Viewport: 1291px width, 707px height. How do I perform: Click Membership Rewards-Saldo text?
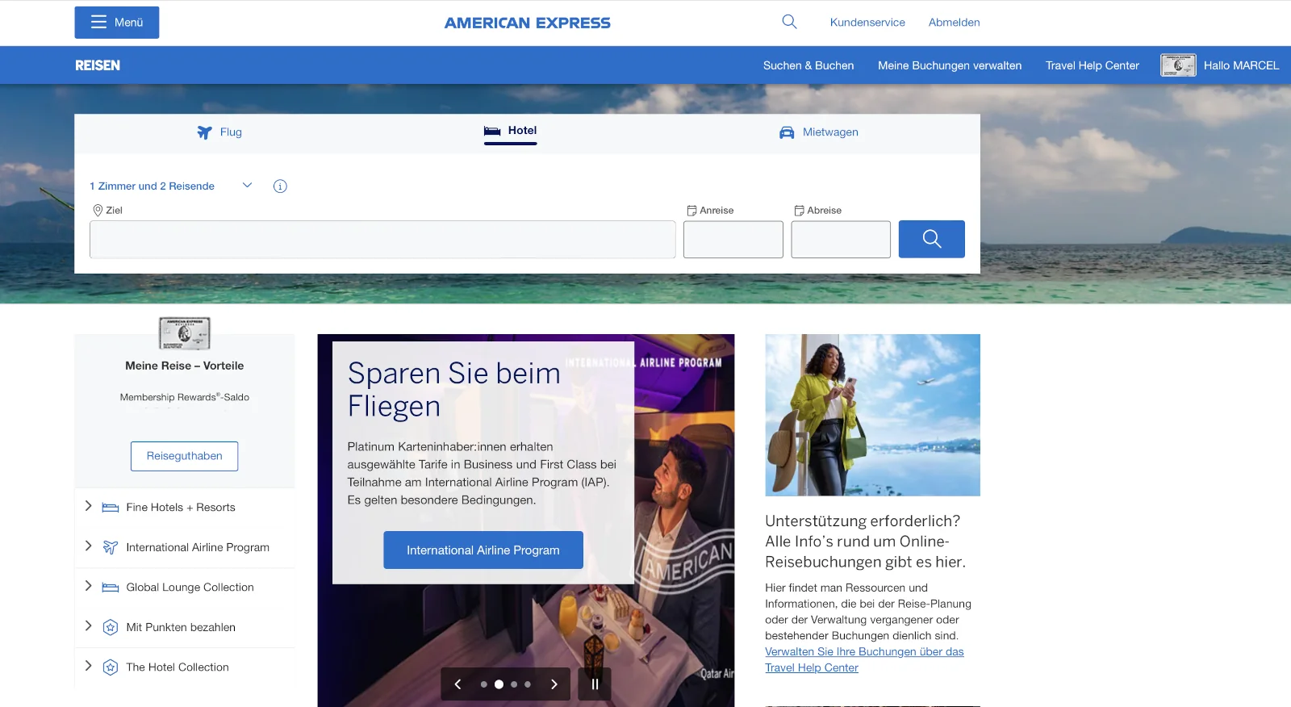click(x=185, y=397)
